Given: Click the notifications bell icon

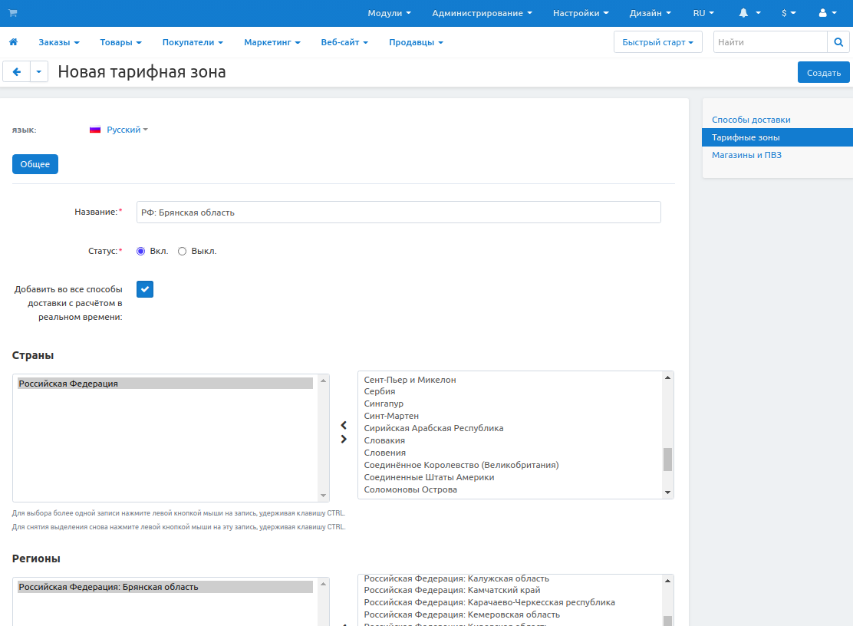Looking at the screenshot, I should click(743, 13).
